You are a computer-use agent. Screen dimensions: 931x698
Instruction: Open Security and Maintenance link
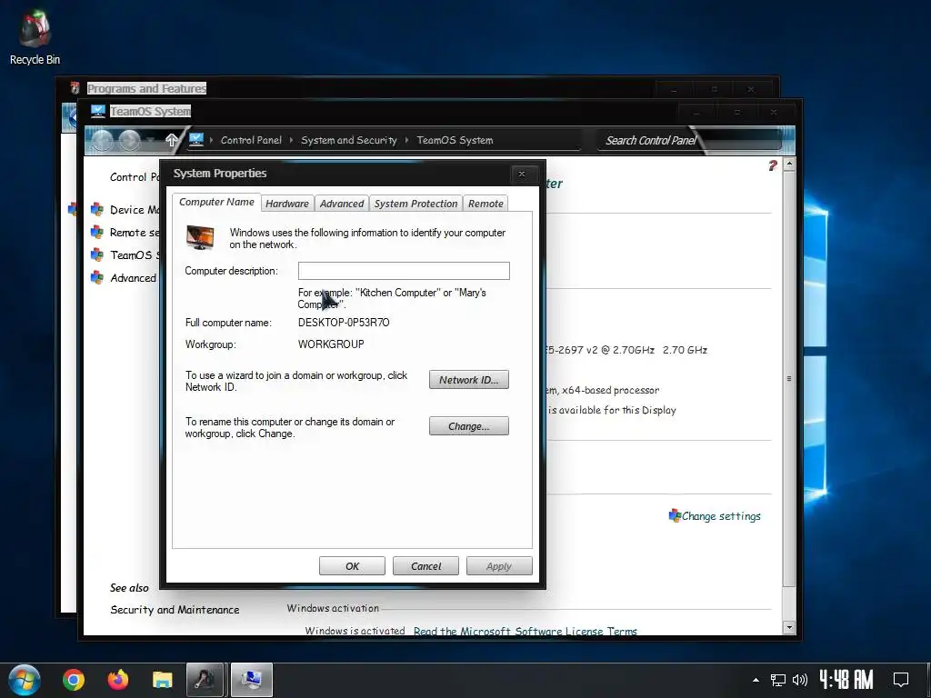tap(175, 610)
